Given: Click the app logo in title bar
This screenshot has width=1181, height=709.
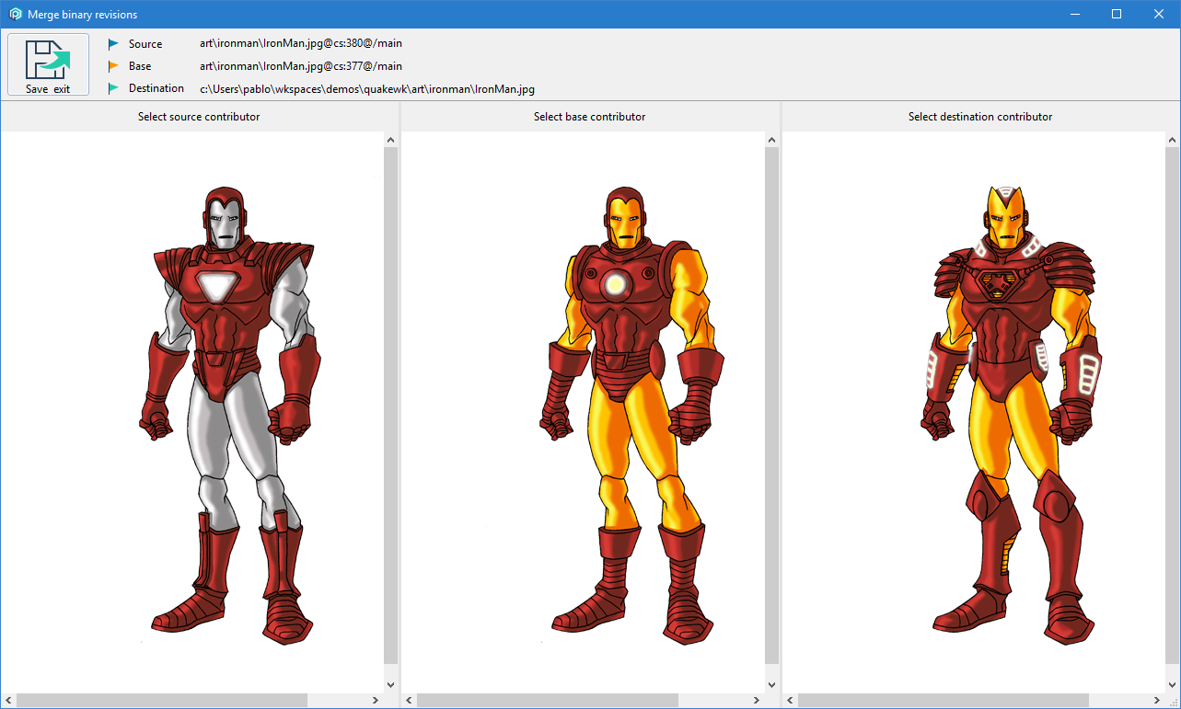Looking at the screenshot, I should tap(16, 14).
